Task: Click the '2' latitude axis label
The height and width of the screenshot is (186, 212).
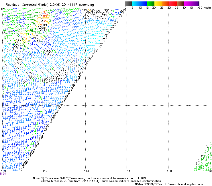Action: (2, 136)
